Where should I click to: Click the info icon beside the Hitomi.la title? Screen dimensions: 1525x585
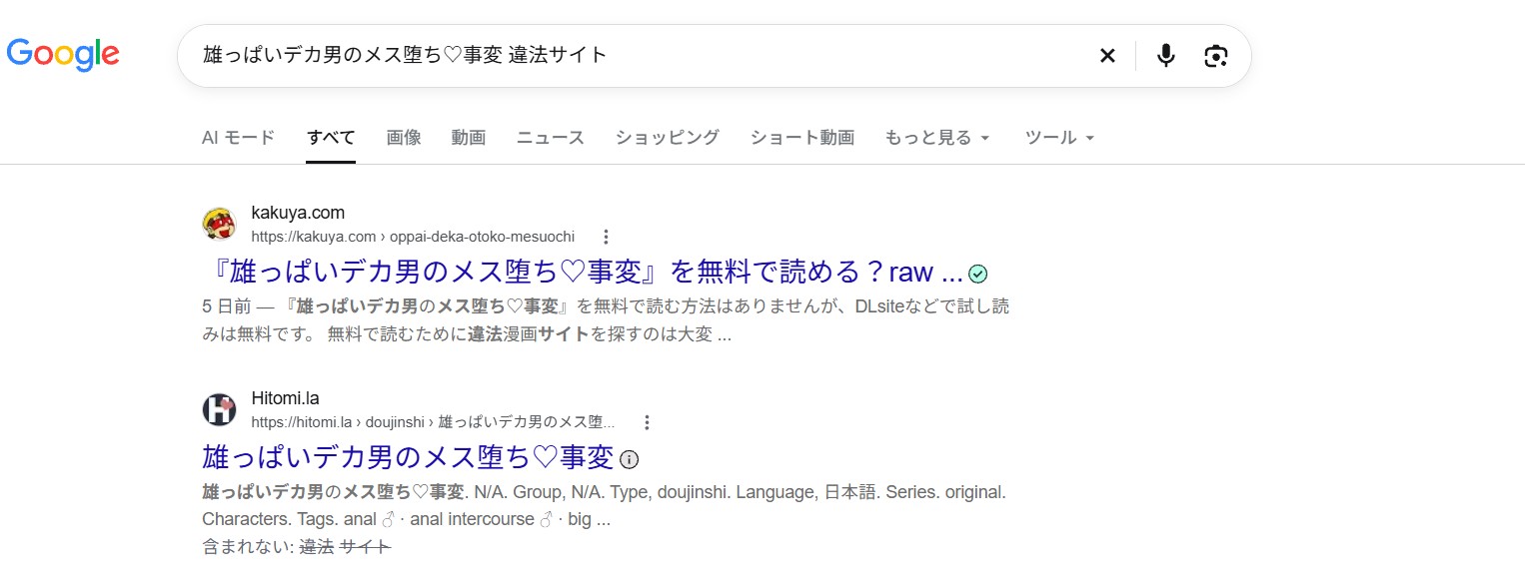[629, 459]
